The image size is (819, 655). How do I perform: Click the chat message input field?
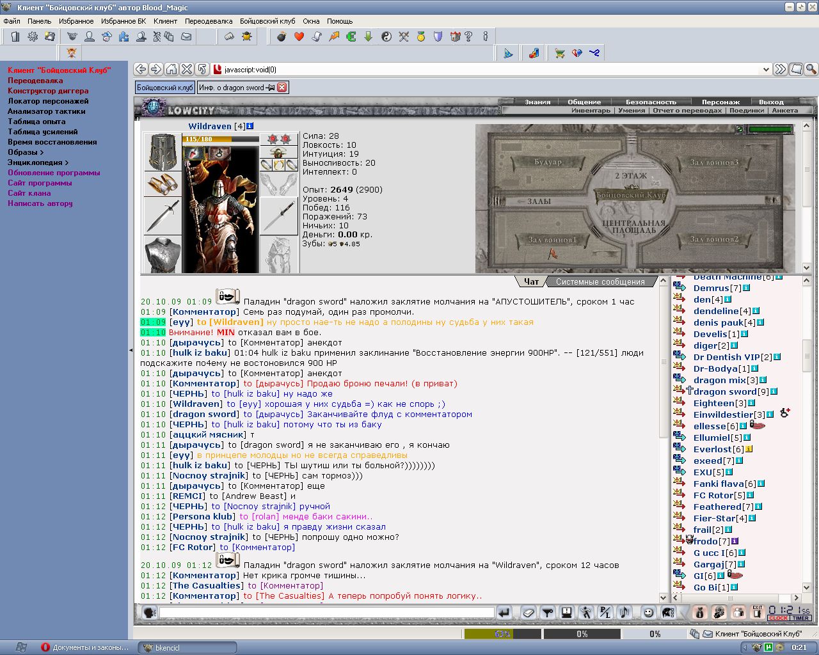pos(327,613)
